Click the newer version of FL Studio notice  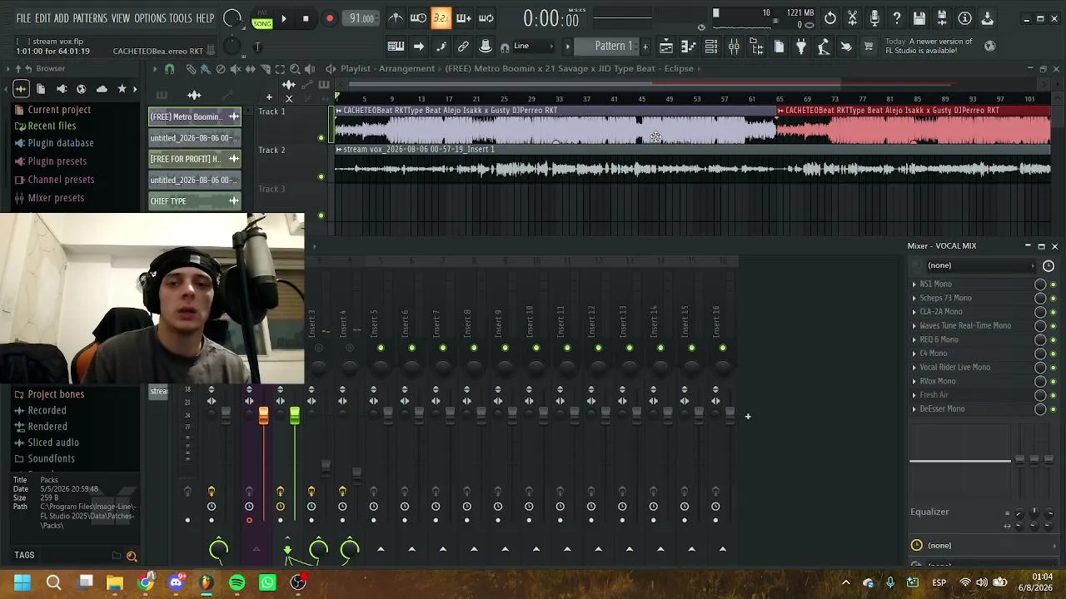click(x=928, y=46)
